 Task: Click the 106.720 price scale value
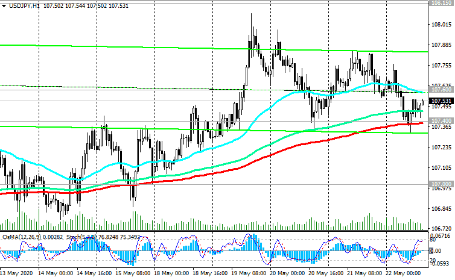[441, 228]
